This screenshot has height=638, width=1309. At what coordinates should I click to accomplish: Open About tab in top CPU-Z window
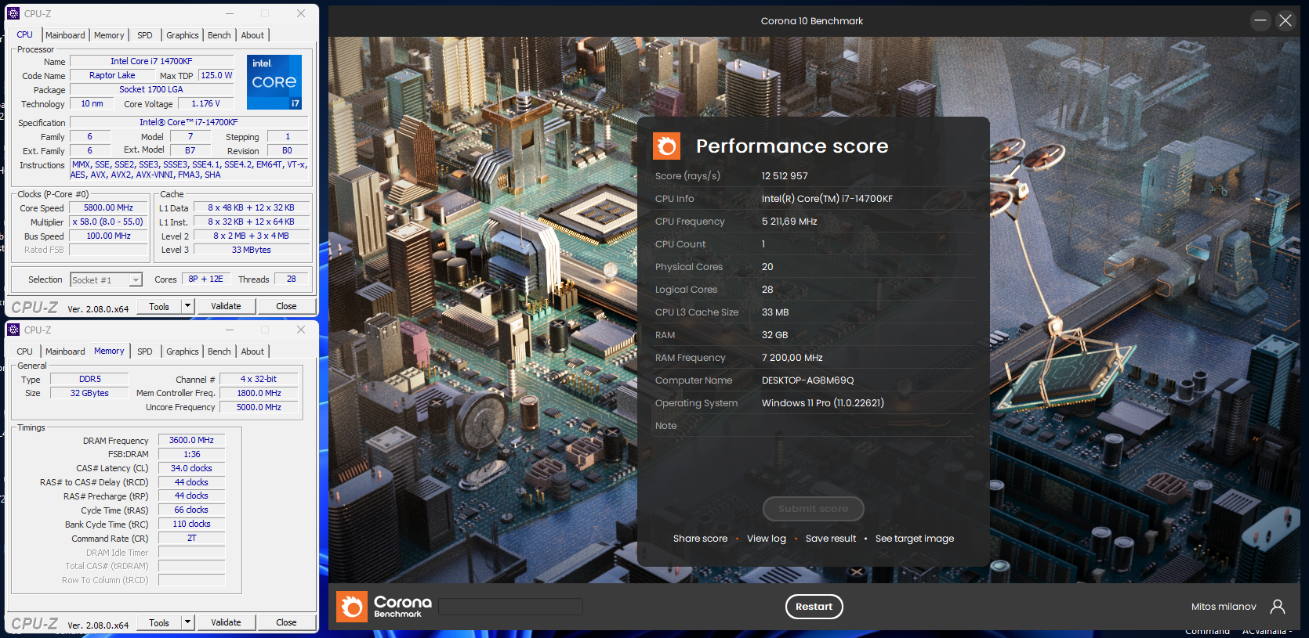(252, 35)
